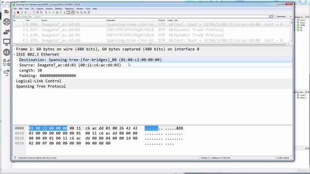Click the status bar expert info icon
This screenshot has width=310, height=174.
coord(15,158)
